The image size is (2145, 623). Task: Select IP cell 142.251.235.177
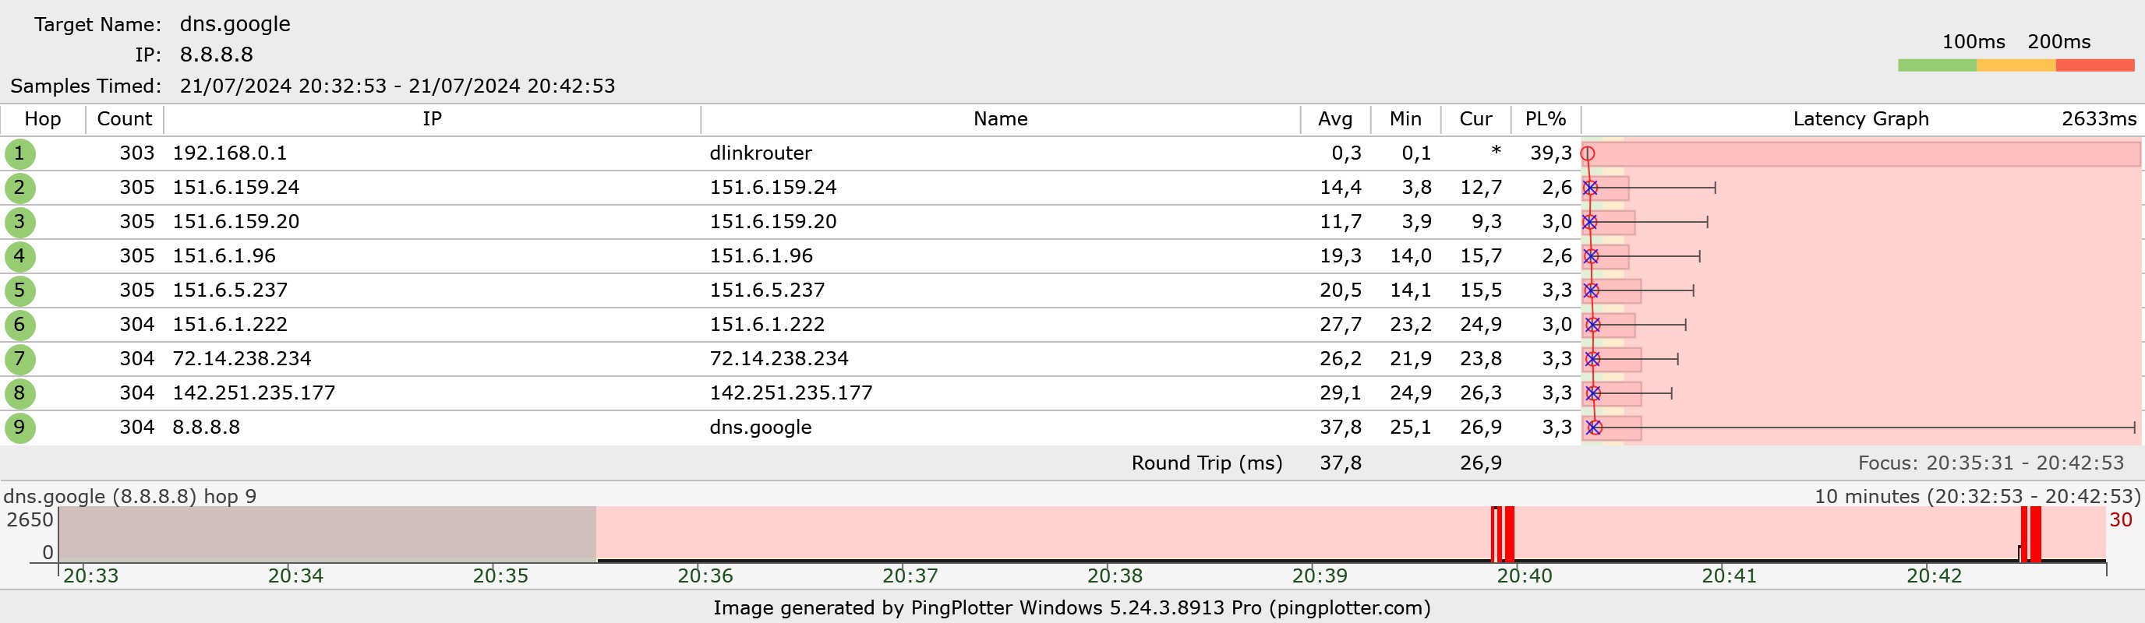point(253,392)
